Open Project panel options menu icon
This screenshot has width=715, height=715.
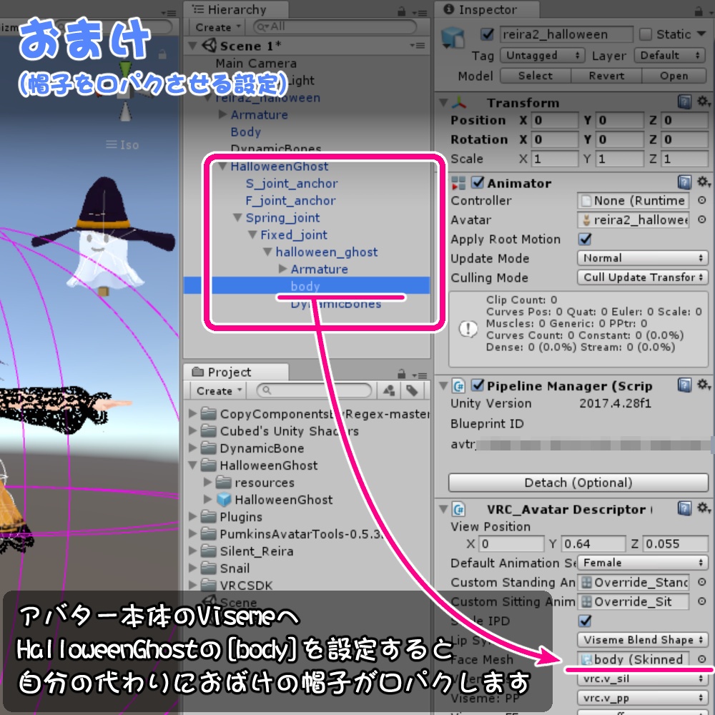coord(419,375)
